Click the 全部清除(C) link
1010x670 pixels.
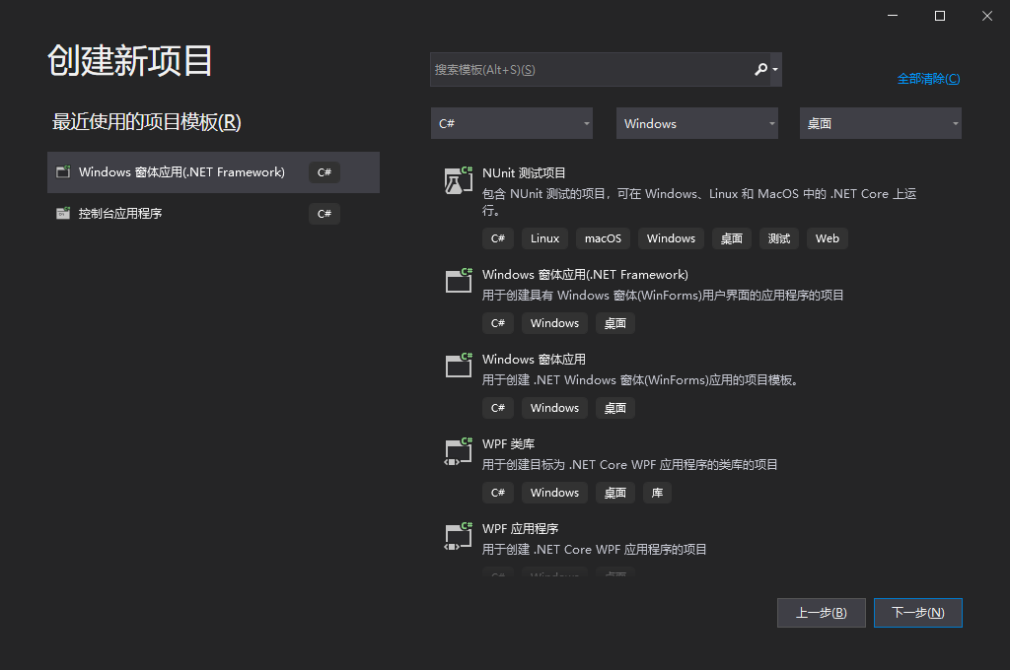click(x=928, y=79)
